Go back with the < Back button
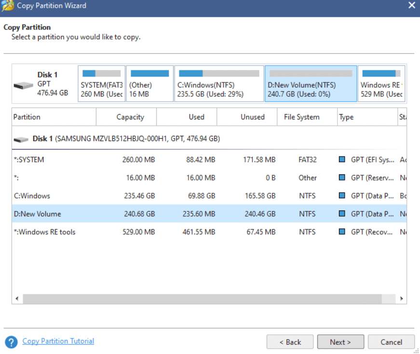Screen dimensions: 420x354 click(290, 341)
